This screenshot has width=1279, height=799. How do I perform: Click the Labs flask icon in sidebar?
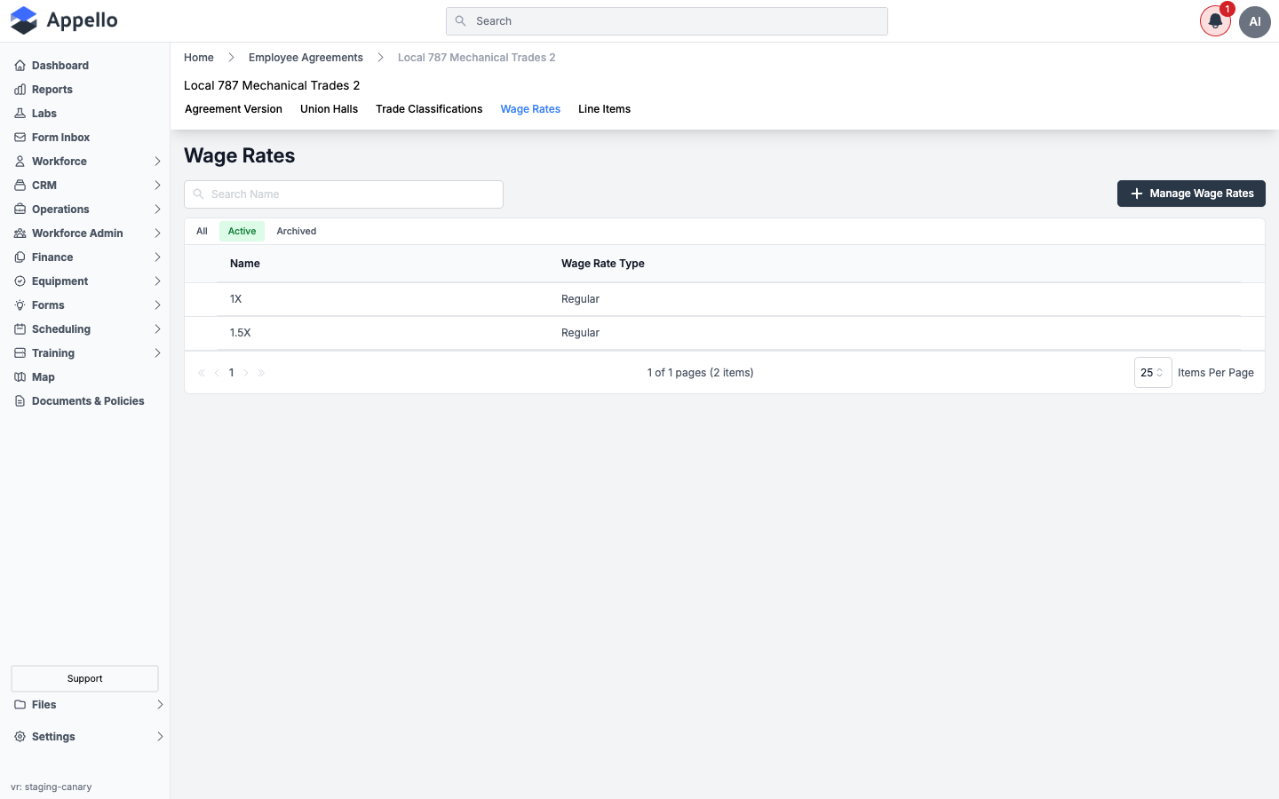pos(20,114)
